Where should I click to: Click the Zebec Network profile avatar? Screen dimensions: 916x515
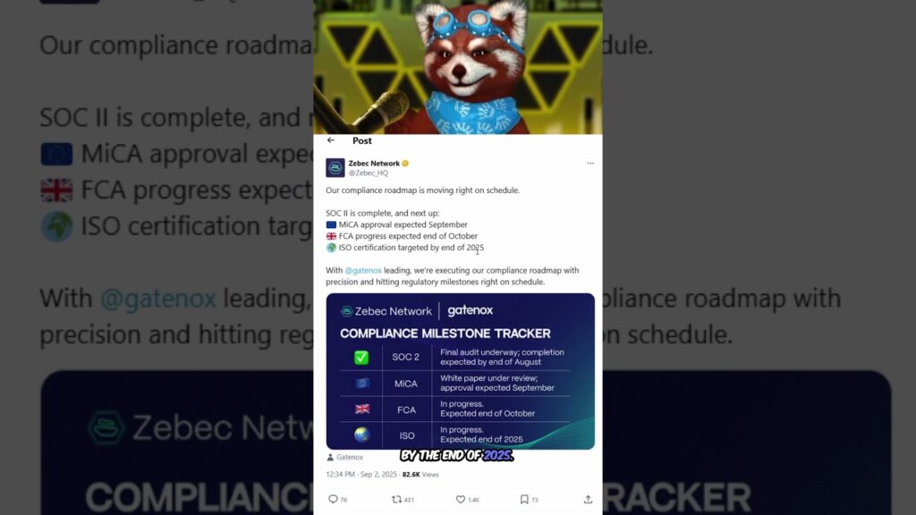(x=335, y=167)
